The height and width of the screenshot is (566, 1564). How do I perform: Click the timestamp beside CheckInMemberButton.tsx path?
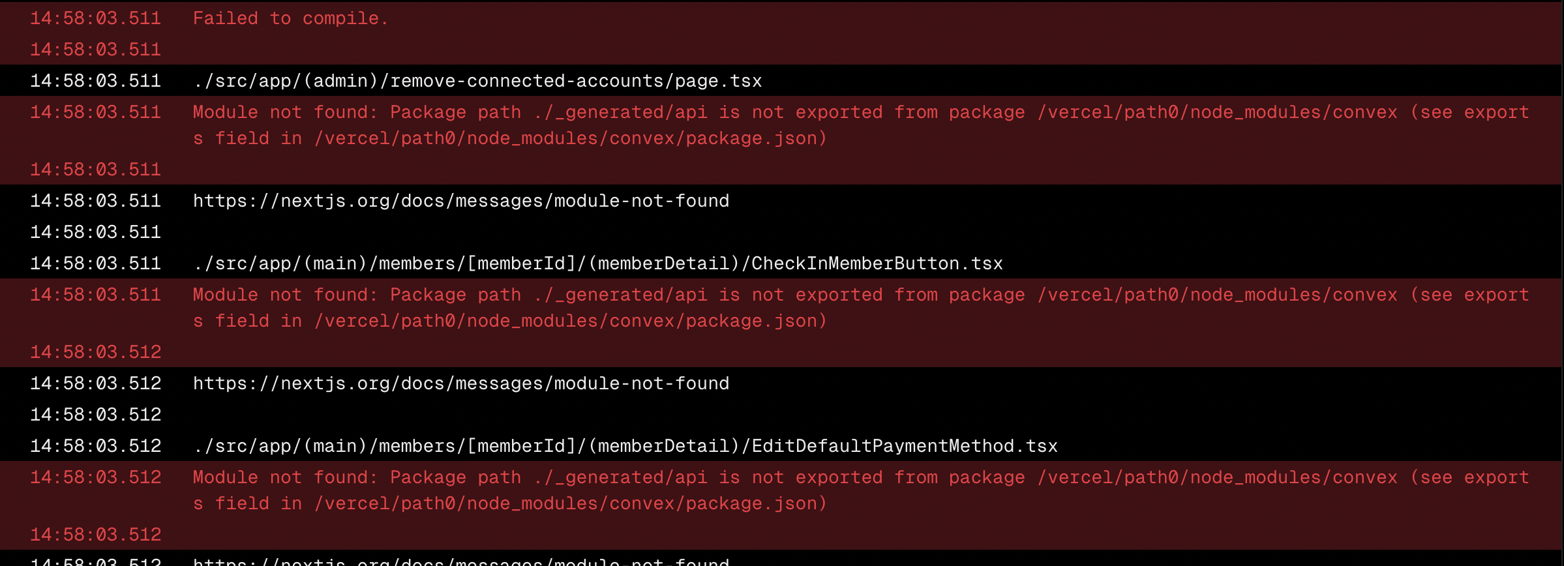coord(96,263)
